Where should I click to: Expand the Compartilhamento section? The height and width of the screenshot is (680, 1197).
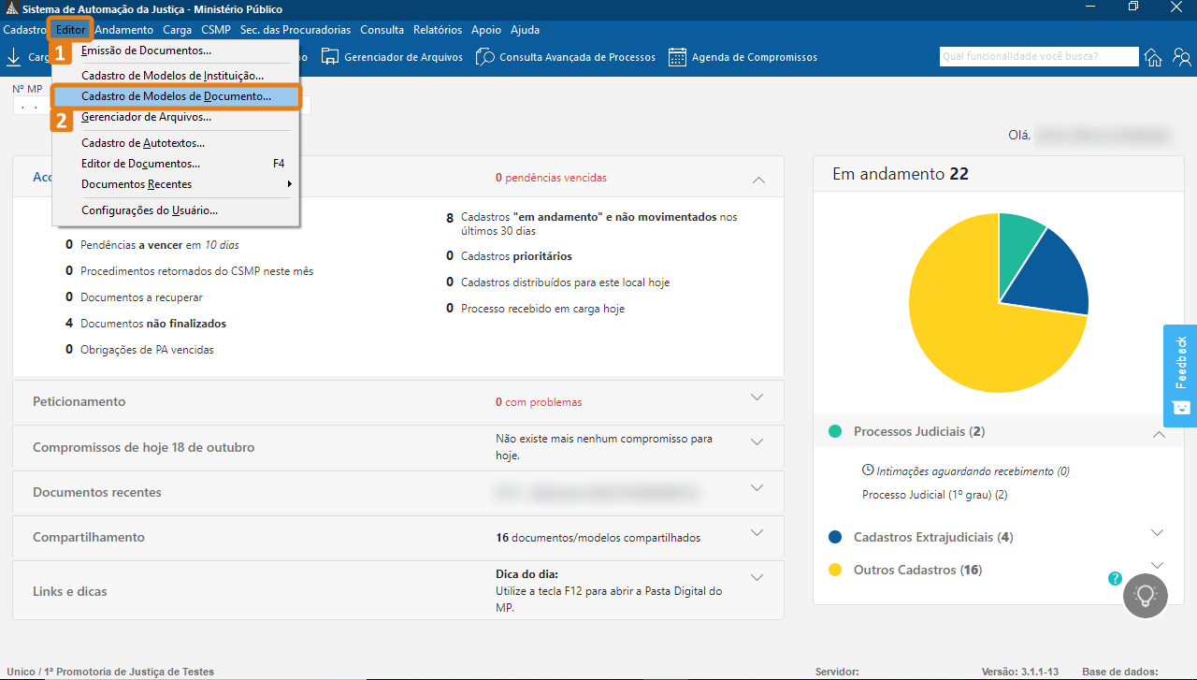coord(757,533)
